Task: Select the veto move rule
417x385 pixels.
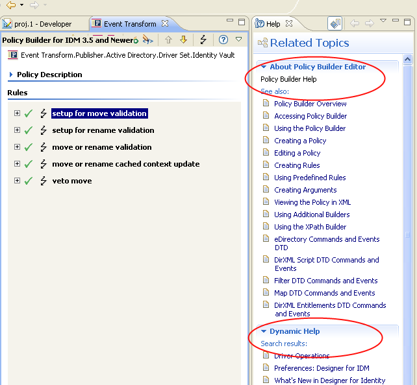Action: click(72, 181)
